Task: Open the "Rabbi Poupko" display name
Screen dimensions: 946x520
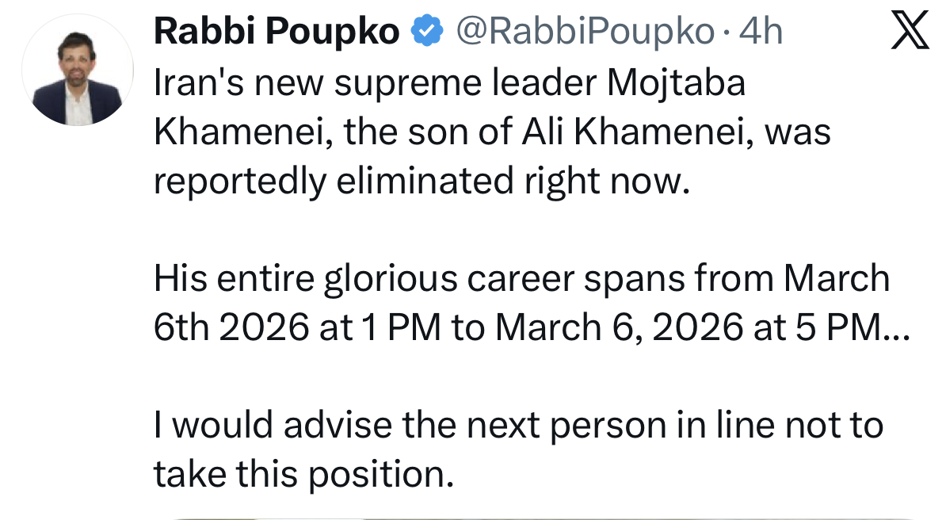Action: tap(277, 32)
